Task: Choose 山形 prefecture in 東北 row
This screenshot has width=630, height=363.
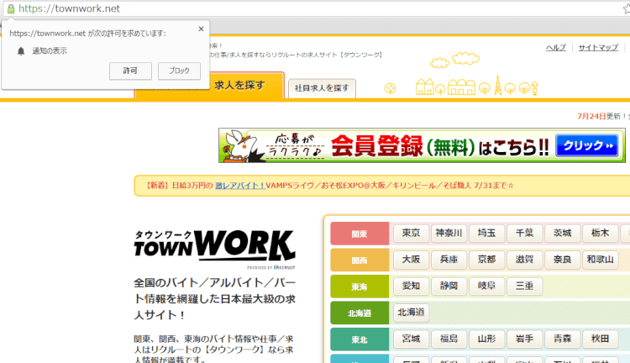Action: 486,339
